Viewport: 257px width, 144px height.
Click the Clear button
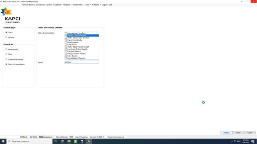pos(238,133)
